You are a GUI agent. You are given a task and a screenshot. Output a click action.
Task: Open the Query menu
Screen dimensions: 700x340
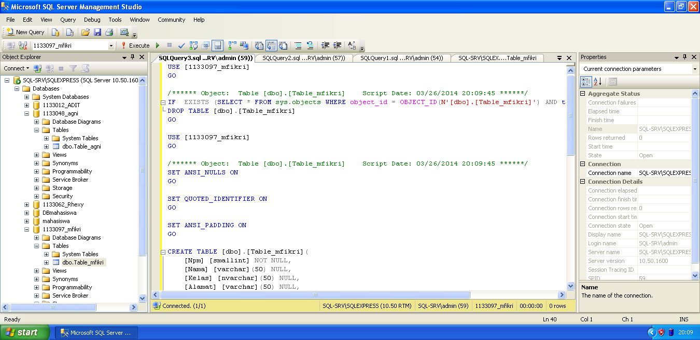coord(68,20)
